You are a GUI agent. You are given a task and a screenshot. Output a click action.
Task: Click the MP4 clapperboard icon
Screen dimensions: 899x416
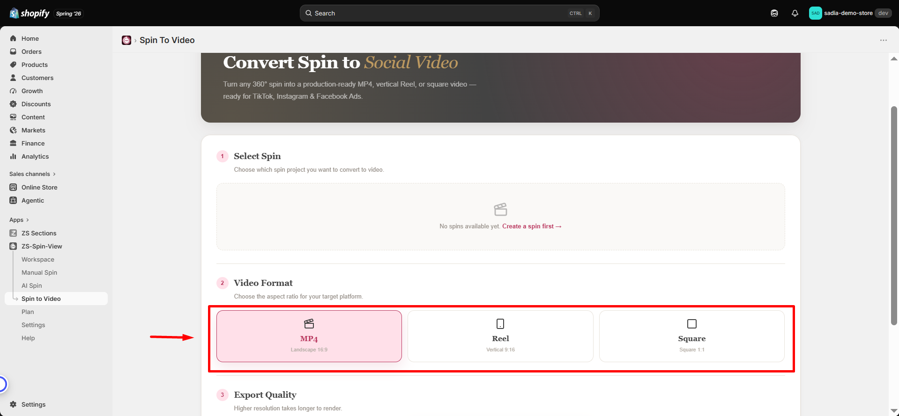309,324
